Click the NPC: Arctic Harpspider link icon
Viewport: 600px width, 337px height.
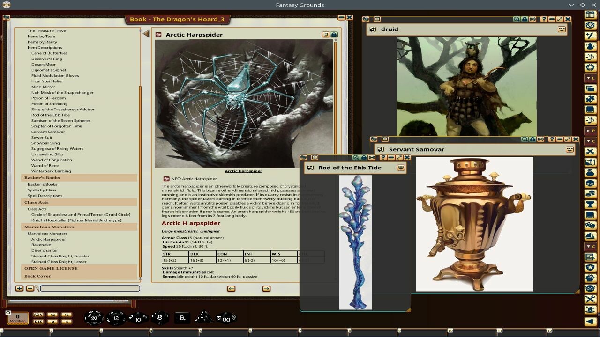(x=166, y=179)
